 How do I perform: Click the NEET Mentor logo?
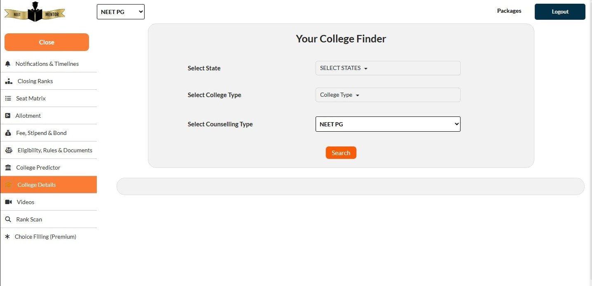(35, 12)
